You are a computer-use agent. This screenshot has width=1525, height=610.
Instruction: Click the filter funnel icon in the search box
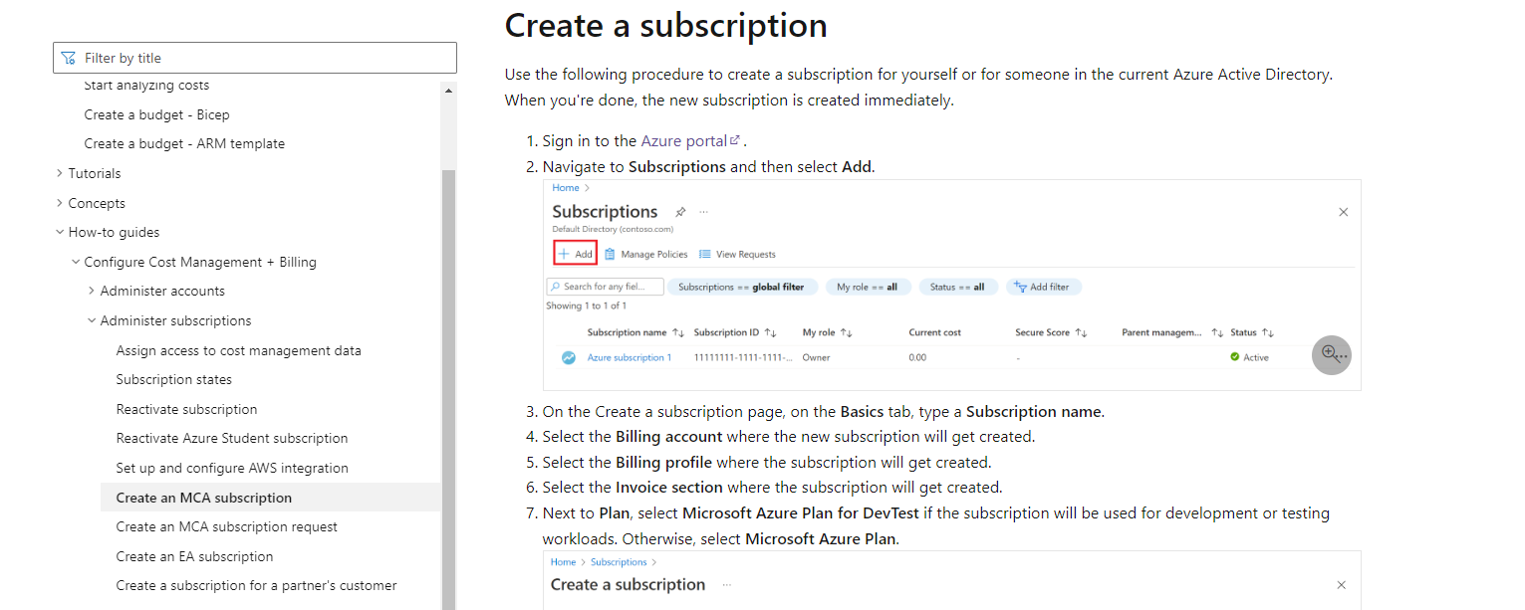point(69,58)
